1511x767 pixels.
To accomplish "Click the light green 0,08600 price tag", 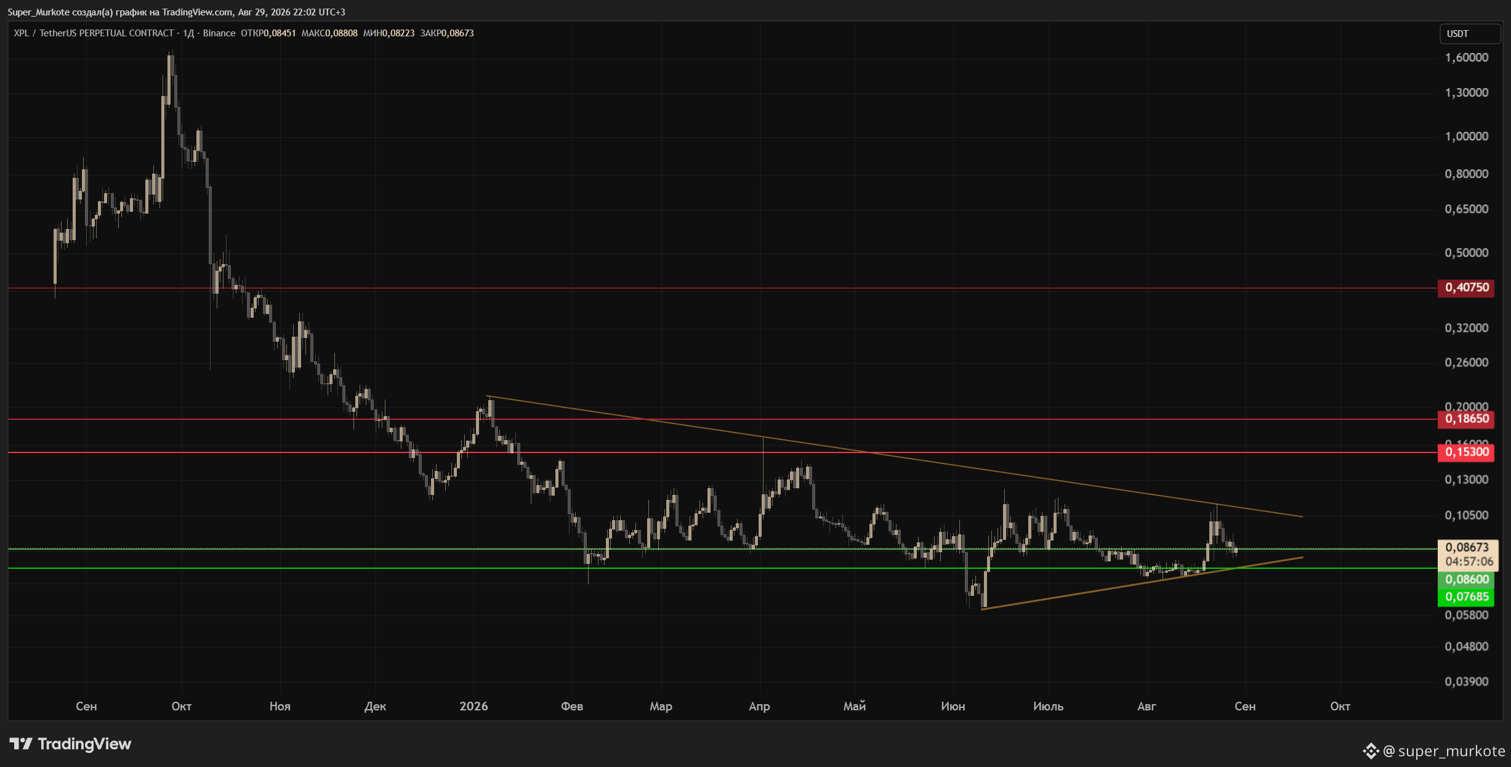I will coord(1466,579).
